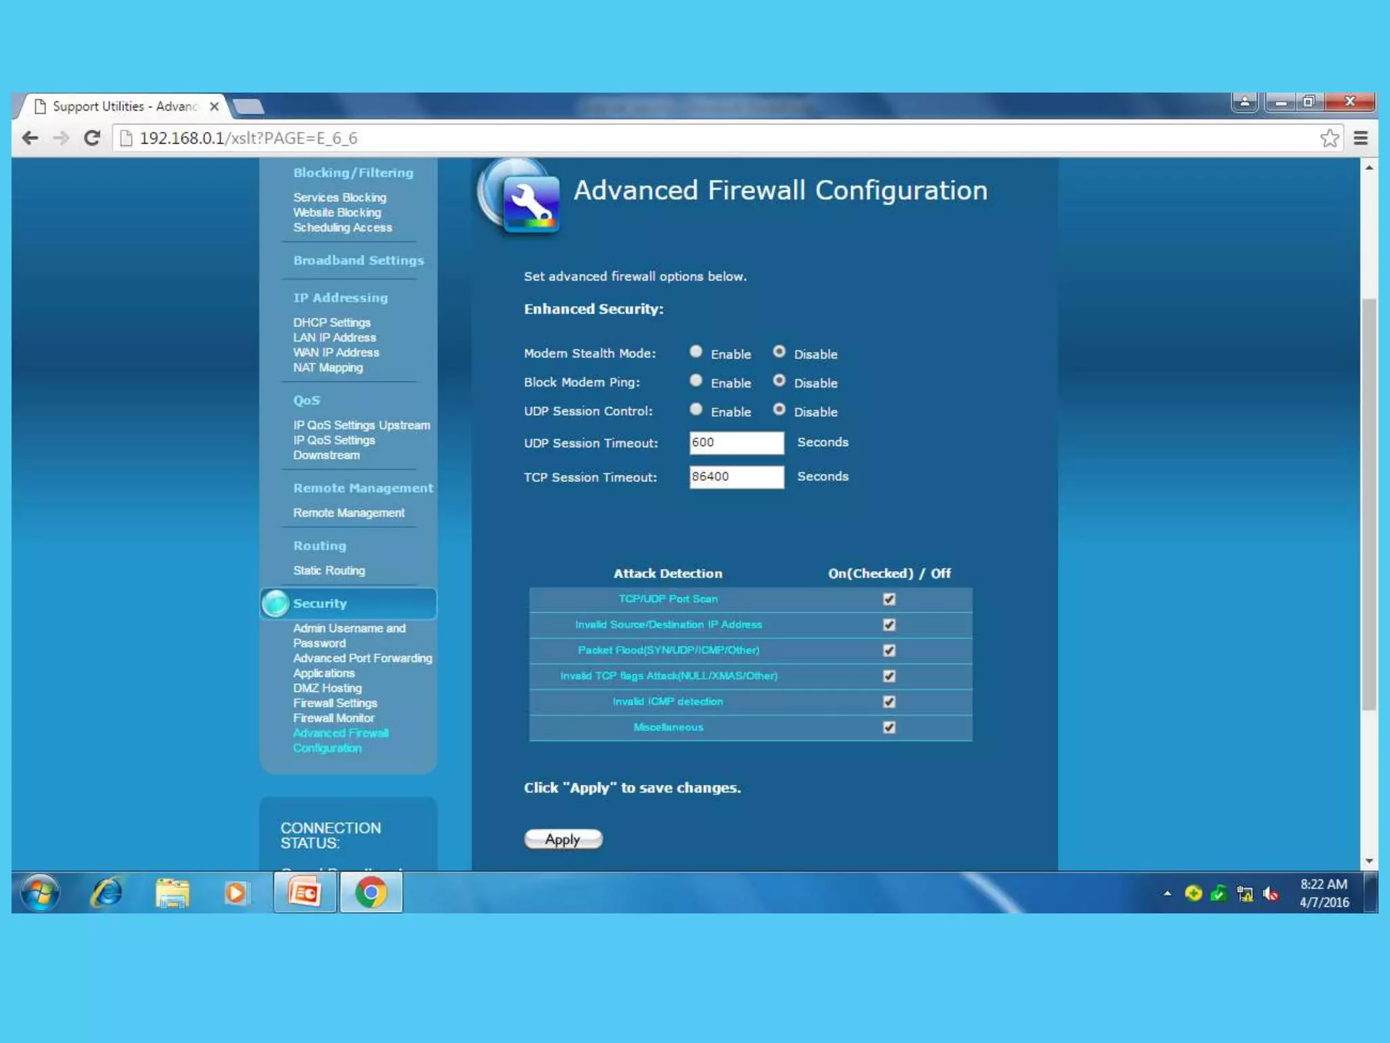
Task: Click the browser reload icon
Action: pyautogui.click(x=92, y=139)
